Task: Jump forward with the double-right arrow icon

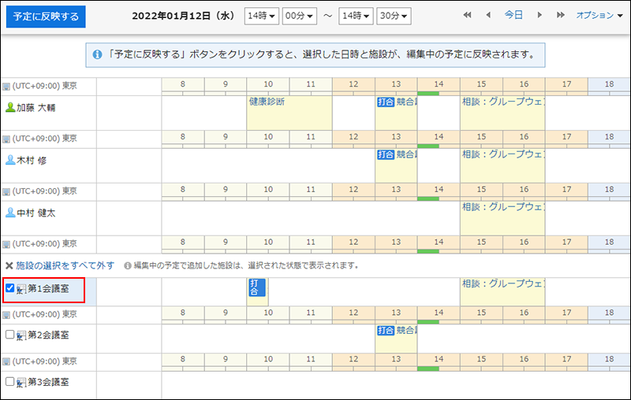Action: [560, 16]
